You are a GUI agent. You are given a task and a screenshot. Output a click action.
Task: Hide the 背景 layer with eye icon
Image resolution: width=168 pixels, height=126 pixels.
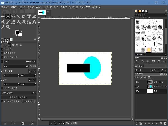click(137, 91)
